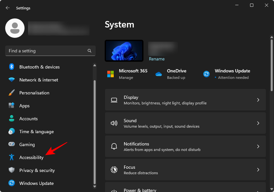
Task: Click the Display monitor icon
Action: (114, 100)
